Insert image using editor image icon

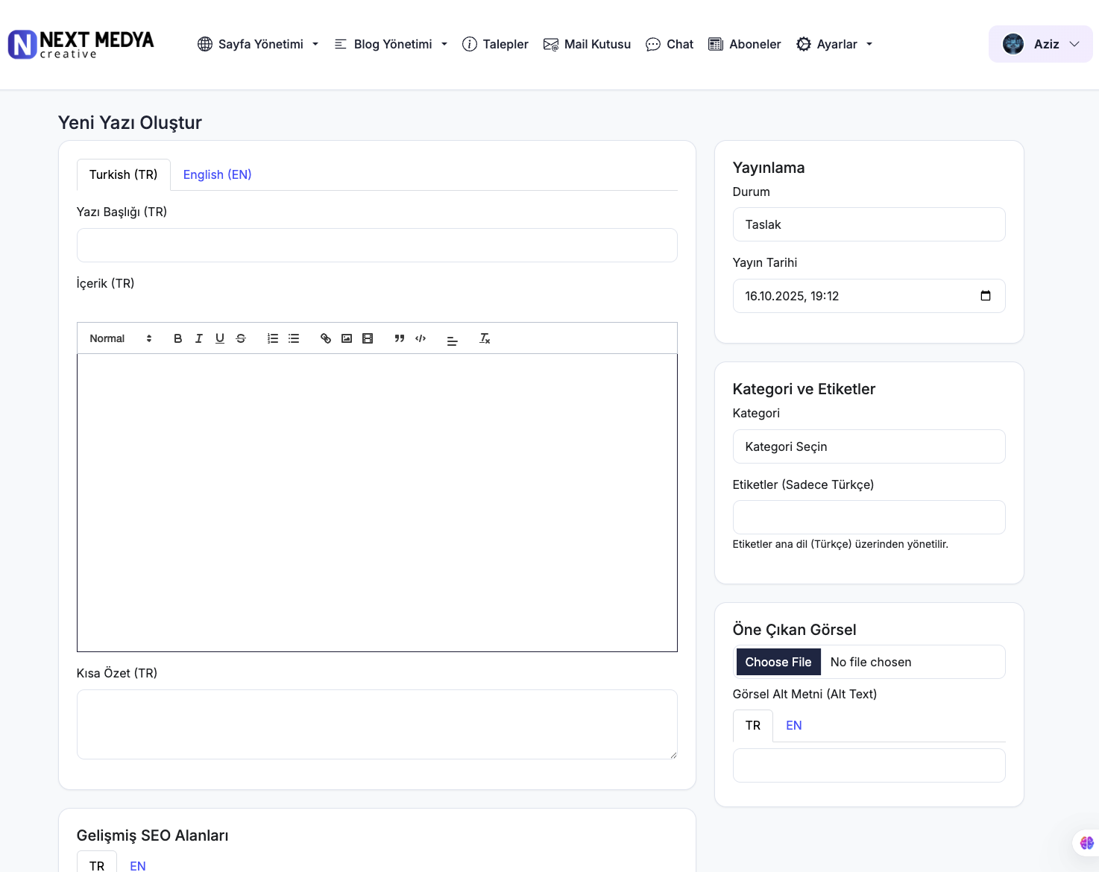click(347, 338)
